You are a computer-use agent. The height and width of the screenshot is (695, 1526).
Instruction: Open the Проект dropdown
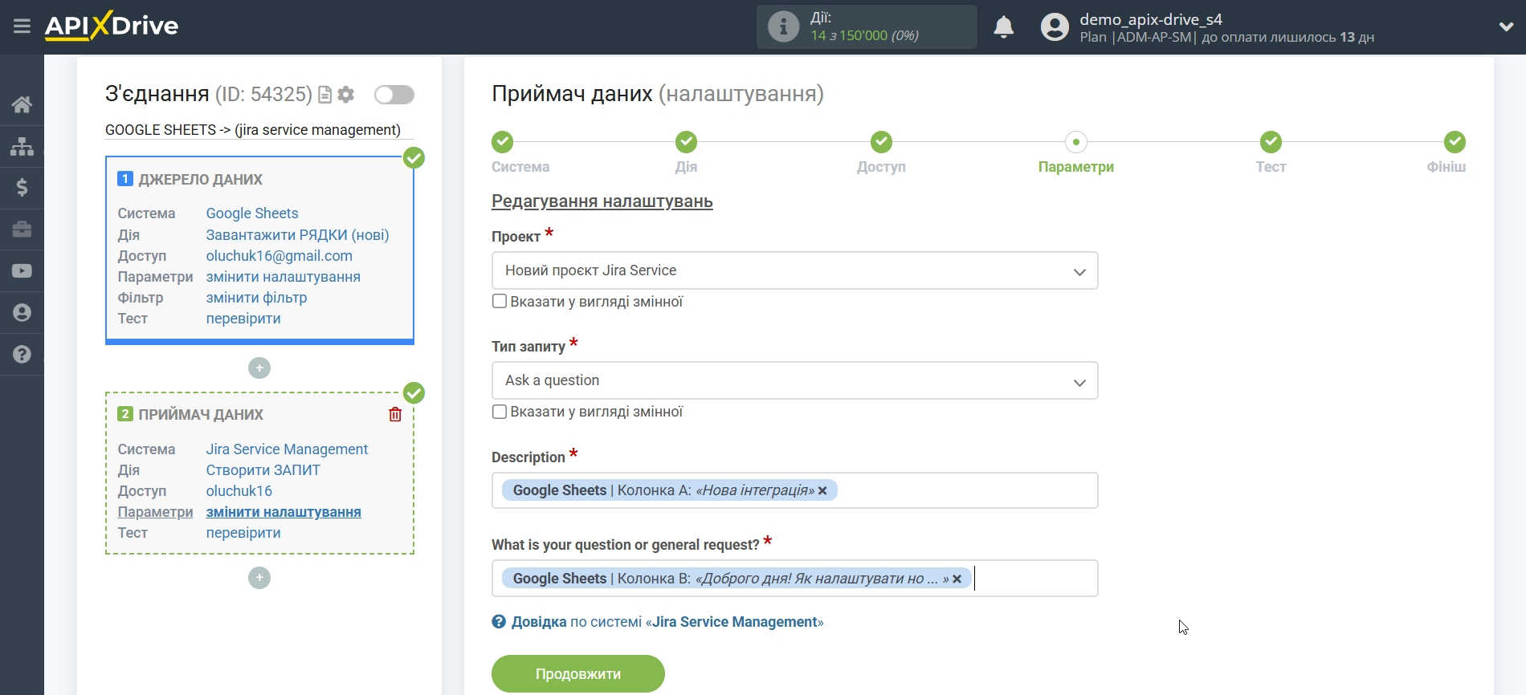tap(794, 271)
